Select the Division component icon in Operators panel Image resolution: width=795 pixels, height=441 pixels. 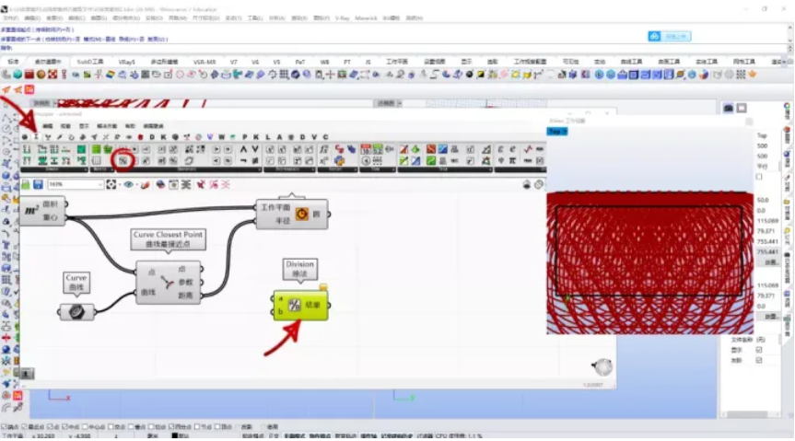click(x=123, y=161)
